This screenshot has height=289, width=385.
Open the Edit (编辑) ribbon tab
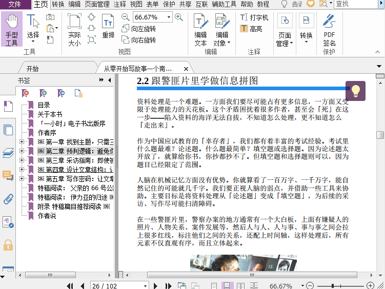(74, 4)
